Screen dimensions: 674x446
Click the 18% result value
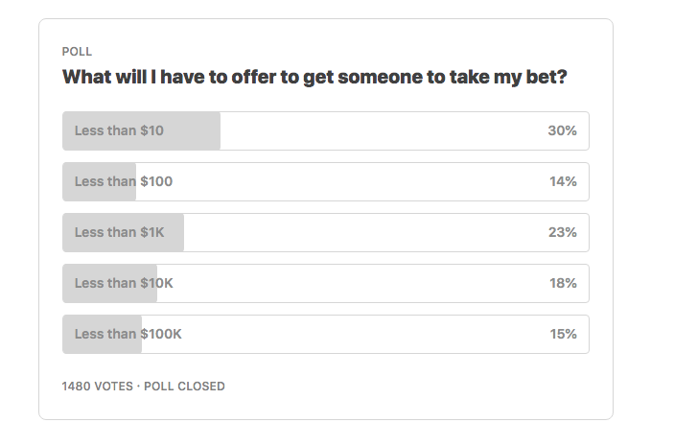[563, 283]
